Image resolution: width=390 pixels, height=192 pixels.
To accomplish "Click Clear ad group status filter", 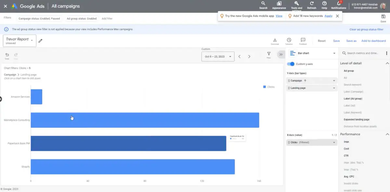I will click(x=366, y=29).
